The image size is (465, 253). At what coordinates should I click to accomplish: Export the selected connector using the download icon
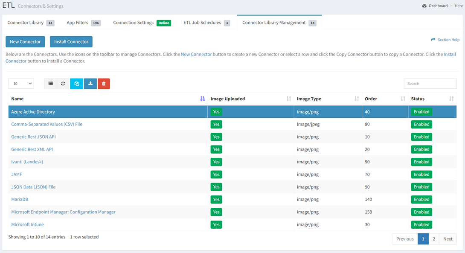90,84
